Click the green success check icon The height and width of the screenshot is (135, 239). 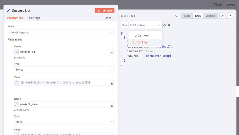coord(165,25)
